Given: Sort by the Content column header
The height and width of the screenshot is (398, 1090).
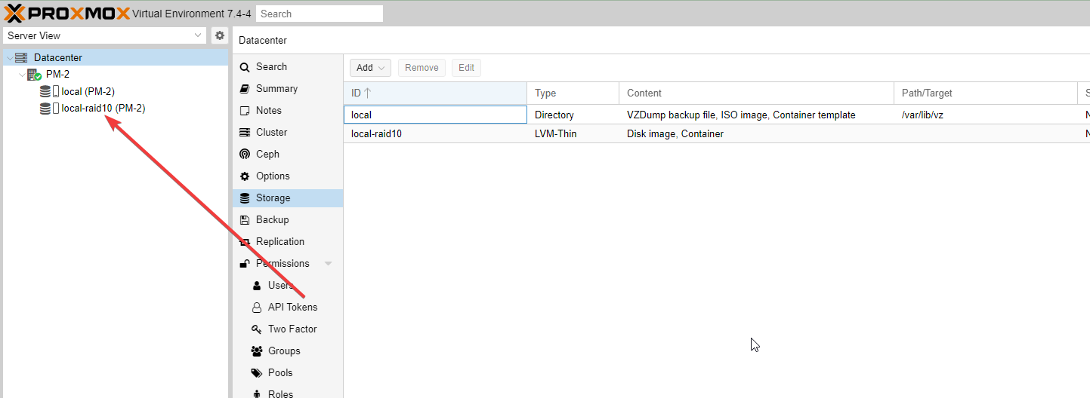Looking at the screenshot, I should coord(756,93).
